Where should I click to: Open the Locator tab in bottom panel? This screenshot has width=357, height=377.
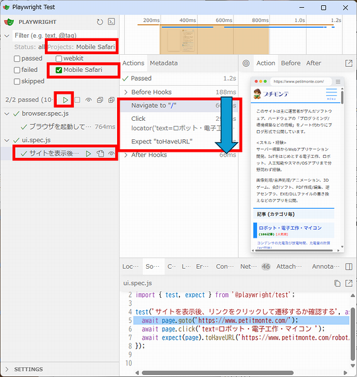click(130, 266)
